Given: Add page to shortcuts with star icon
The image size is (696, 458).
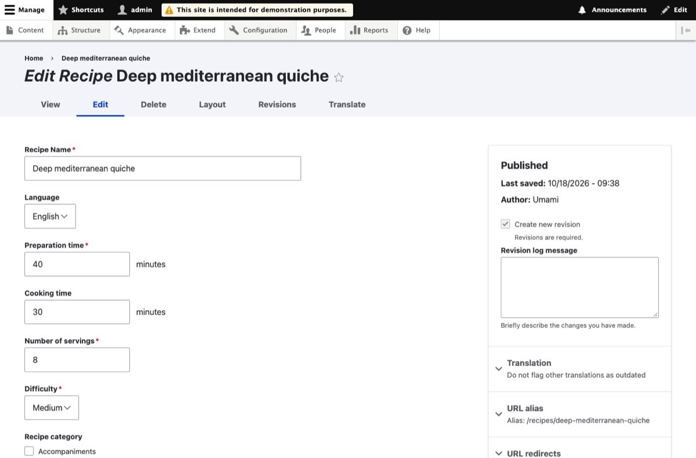Looking at the screenshot, I should click(339, 77).
